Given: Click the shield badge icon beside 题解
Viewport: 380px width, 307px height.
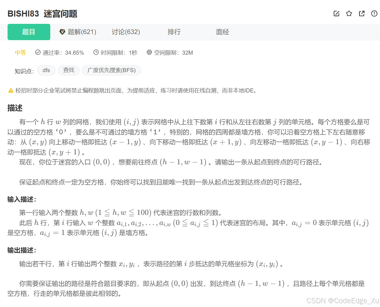Looking at the screenshot, I should point(63,32).
